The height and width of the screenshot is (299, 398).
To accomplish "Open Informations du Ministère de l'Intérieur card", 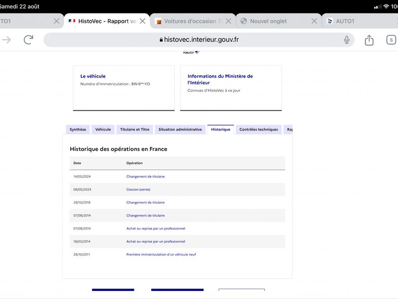I will [231, 88].
